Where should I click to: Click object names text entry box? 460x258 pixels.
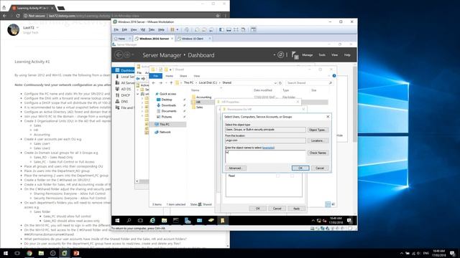265,156
